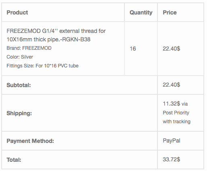
Task: Click the subtotal amount 22.40$
Action: coord(171,85)
